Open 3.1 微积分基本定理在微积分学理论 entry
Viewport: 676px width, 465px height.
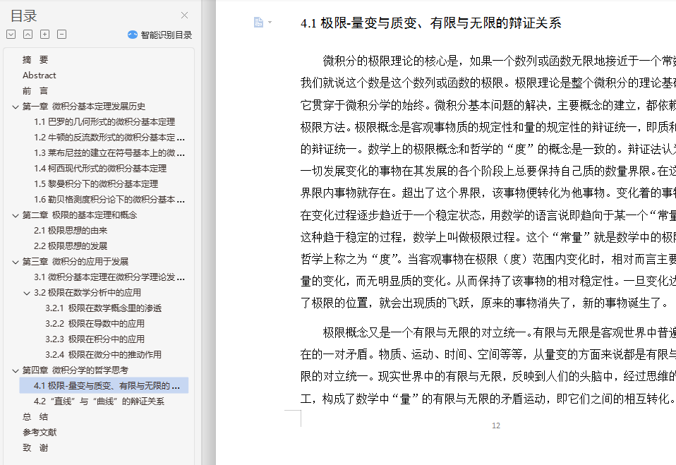pyautogui.click(x=109, y=277)
